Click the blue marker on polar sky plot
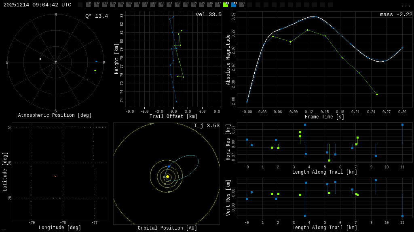The width and height of the screenshot is (414, 232). click(96, 62)
